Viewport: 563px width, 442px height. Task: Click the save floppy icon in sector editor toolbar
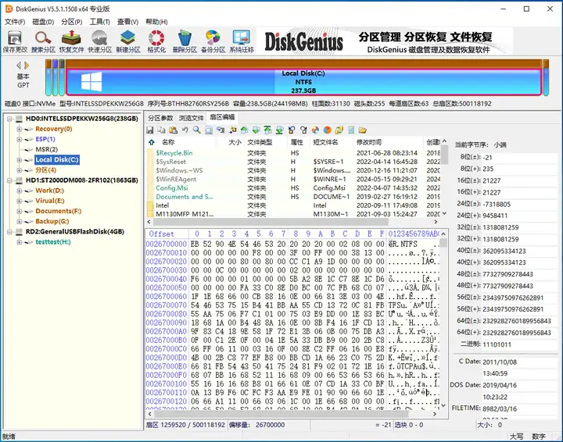click(x=150, y=130)
